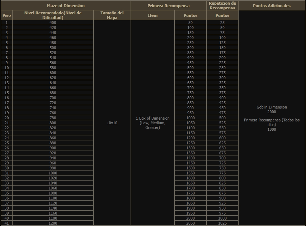Click the Repeticion de Recompensa header
The image size is (306, 226).
[x=222, y=5]
